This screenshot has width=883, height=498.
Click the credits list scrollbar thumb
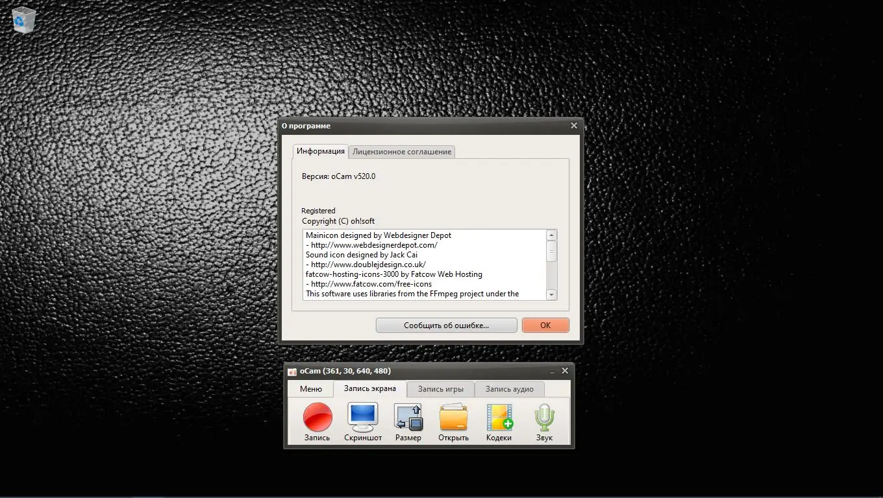pyautogui.click(x=552, y=251)
